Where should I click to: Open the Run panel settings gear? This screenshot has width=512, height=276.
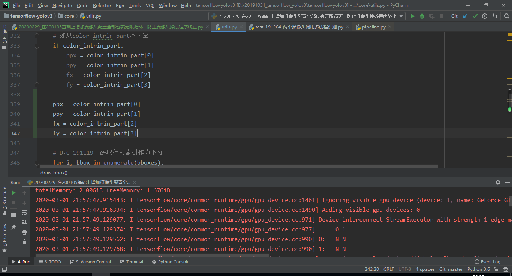[x=497, y=182]
